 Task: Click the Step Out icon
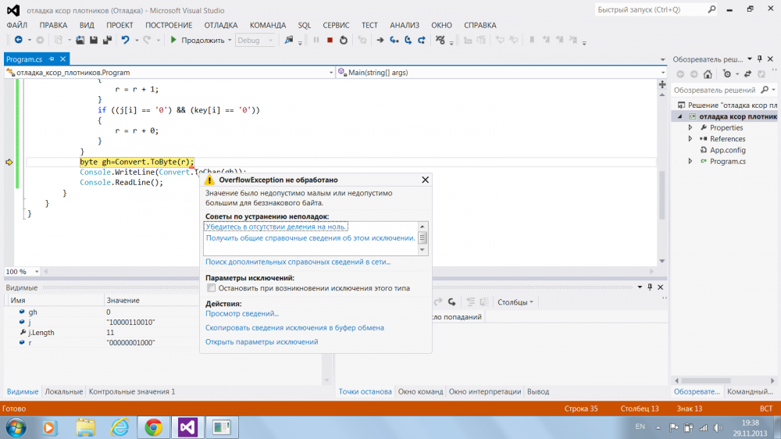tap(422, 40)
